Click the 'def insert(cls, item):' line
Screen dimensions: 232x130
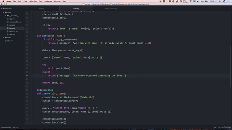pos(51,94)
